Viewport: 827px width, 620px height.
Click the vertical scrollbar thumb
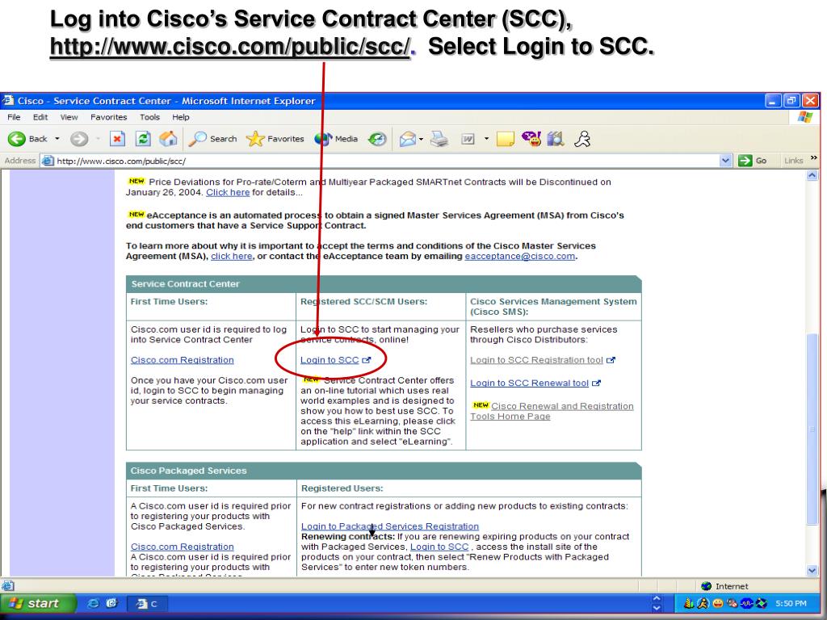pyautogui.click(x=812, y=429)
